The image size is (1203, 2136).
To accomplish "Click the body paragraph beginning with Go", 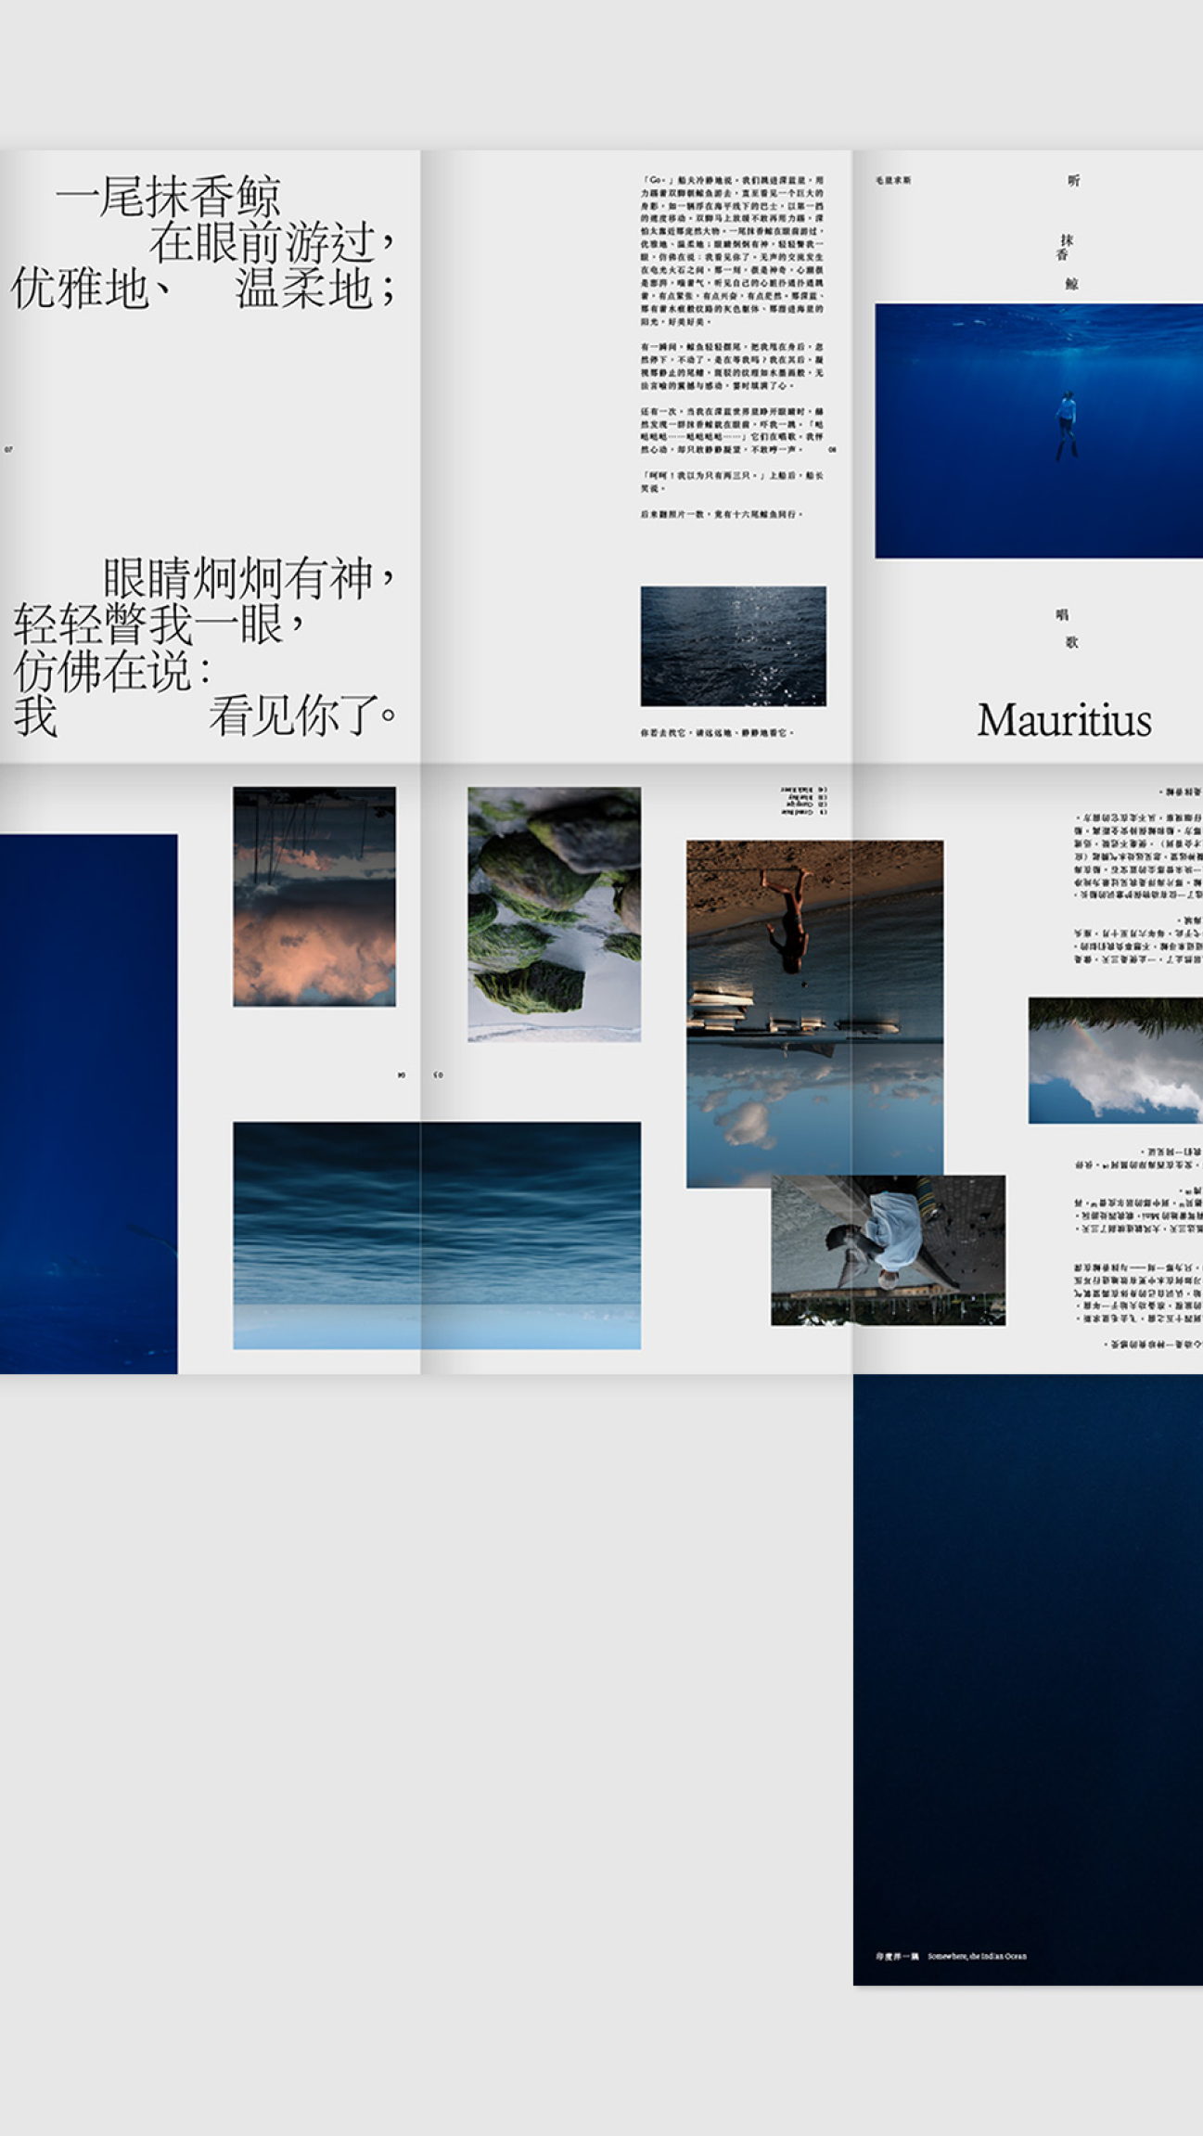I will (731, 251).
